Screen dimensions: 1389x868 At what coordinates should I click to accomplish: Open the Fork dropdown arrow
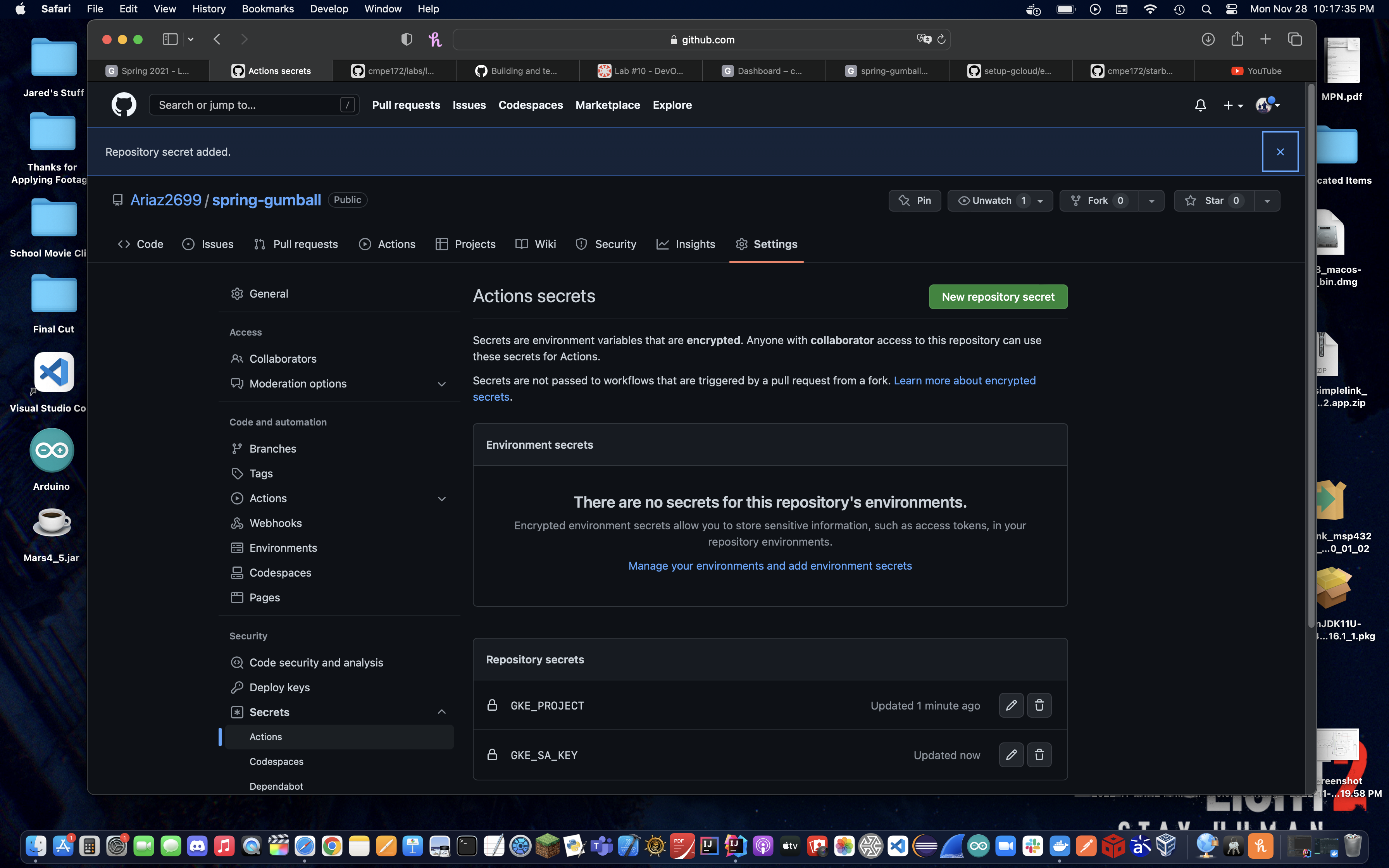click(x=1151, y=200)
